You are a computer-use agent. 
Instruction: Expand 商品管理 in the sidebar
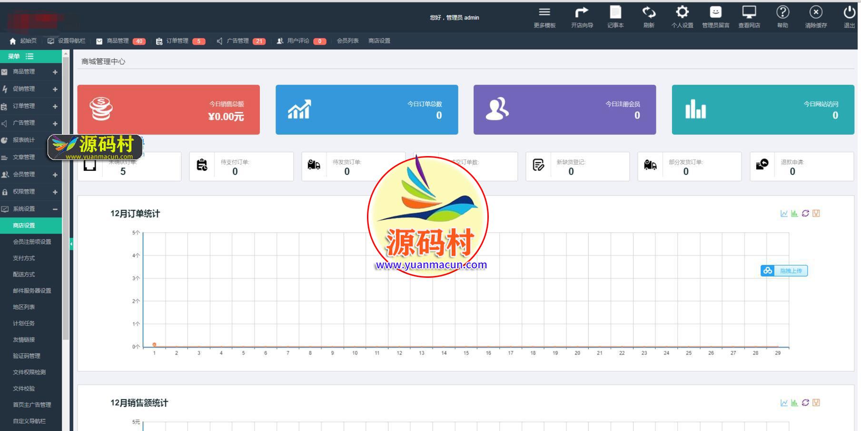(55, 72)
